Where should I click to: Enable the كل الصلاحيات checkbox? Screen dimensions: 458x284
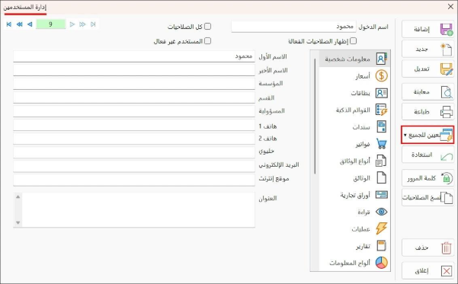point(207,27)
